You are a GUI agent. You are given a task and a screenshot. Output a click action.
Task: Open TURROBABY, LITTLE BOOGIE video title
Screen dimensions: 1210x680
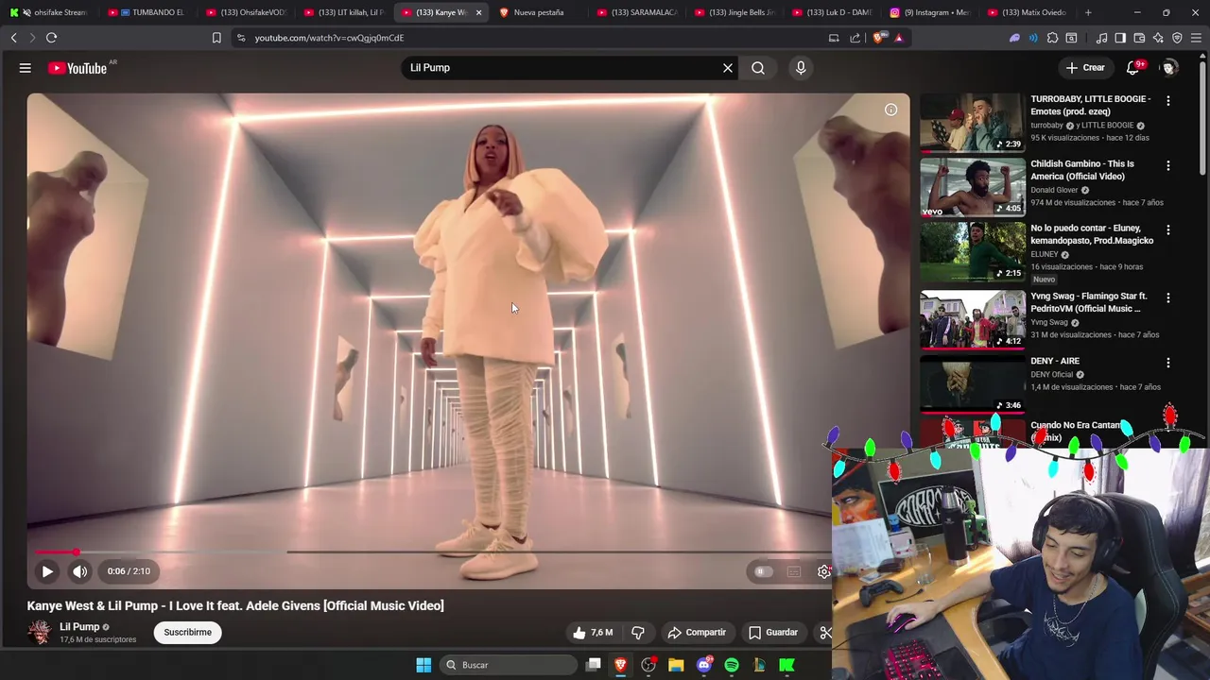coord(1091,105)
